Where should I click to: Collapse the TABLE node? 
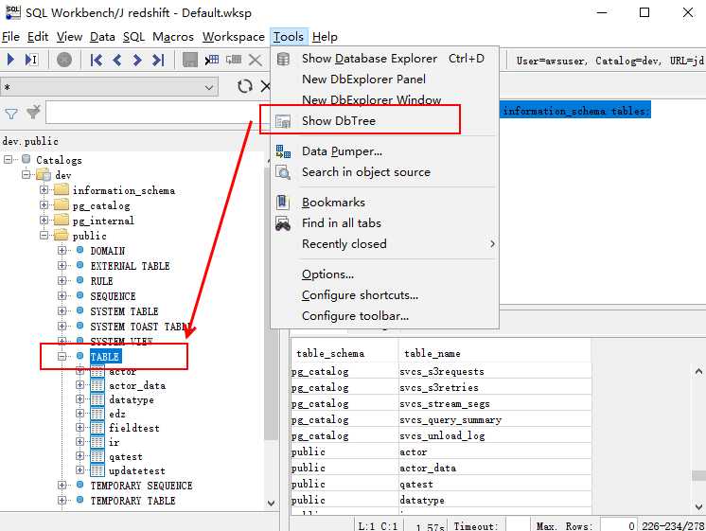[62, 356]
